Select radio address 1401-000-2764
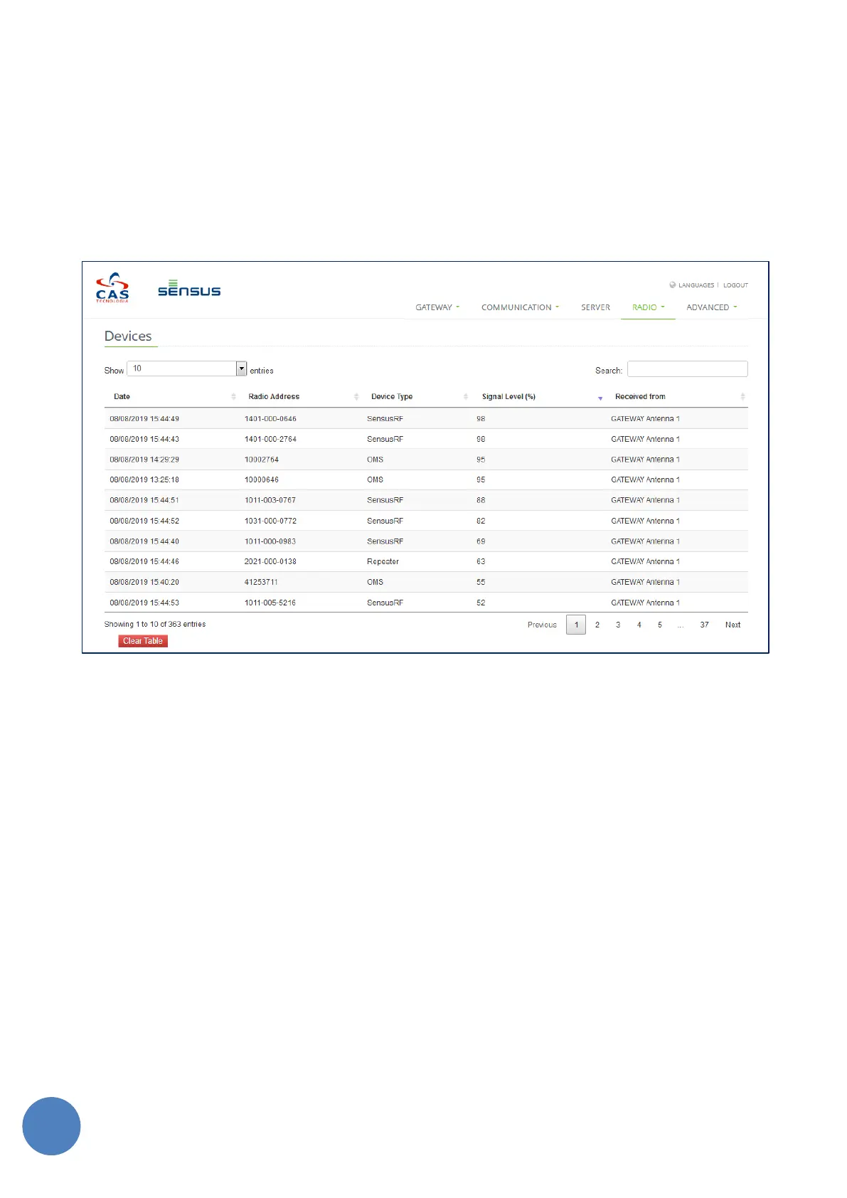847x1198 pixels. point(270,439)
